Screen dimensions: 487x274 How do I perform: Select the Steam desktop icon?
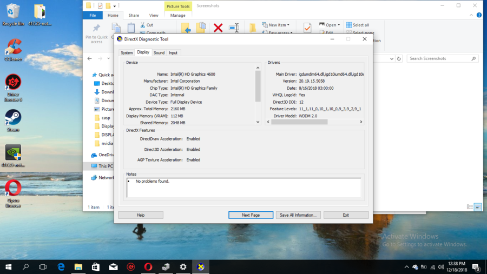pyautogui.click(x=13, y=121)
